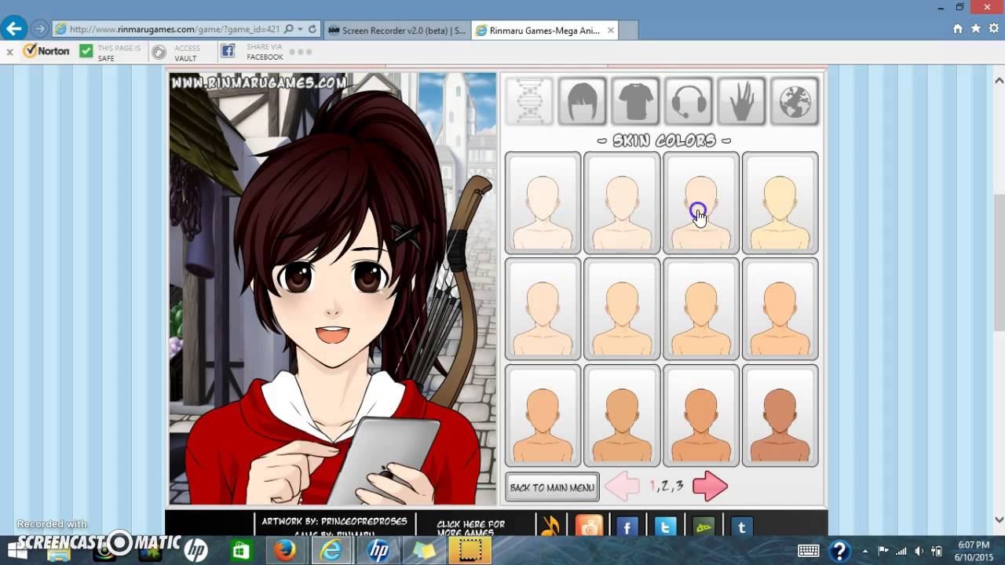Close the Rinmaru Games tab
The width and height of the screenshot is (1005, 565).
(611, 30)
